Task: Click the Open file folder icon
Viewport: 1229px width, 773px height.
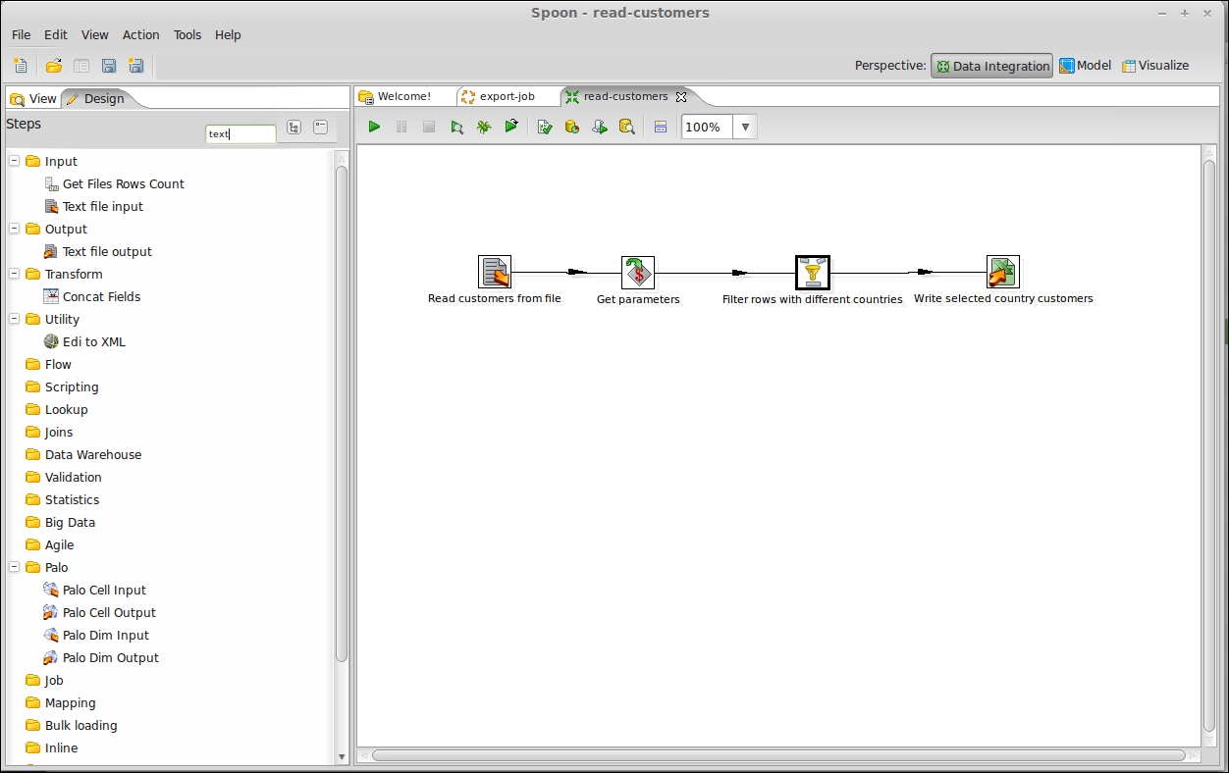Action: pyautogui.click(x=54, y=66)
